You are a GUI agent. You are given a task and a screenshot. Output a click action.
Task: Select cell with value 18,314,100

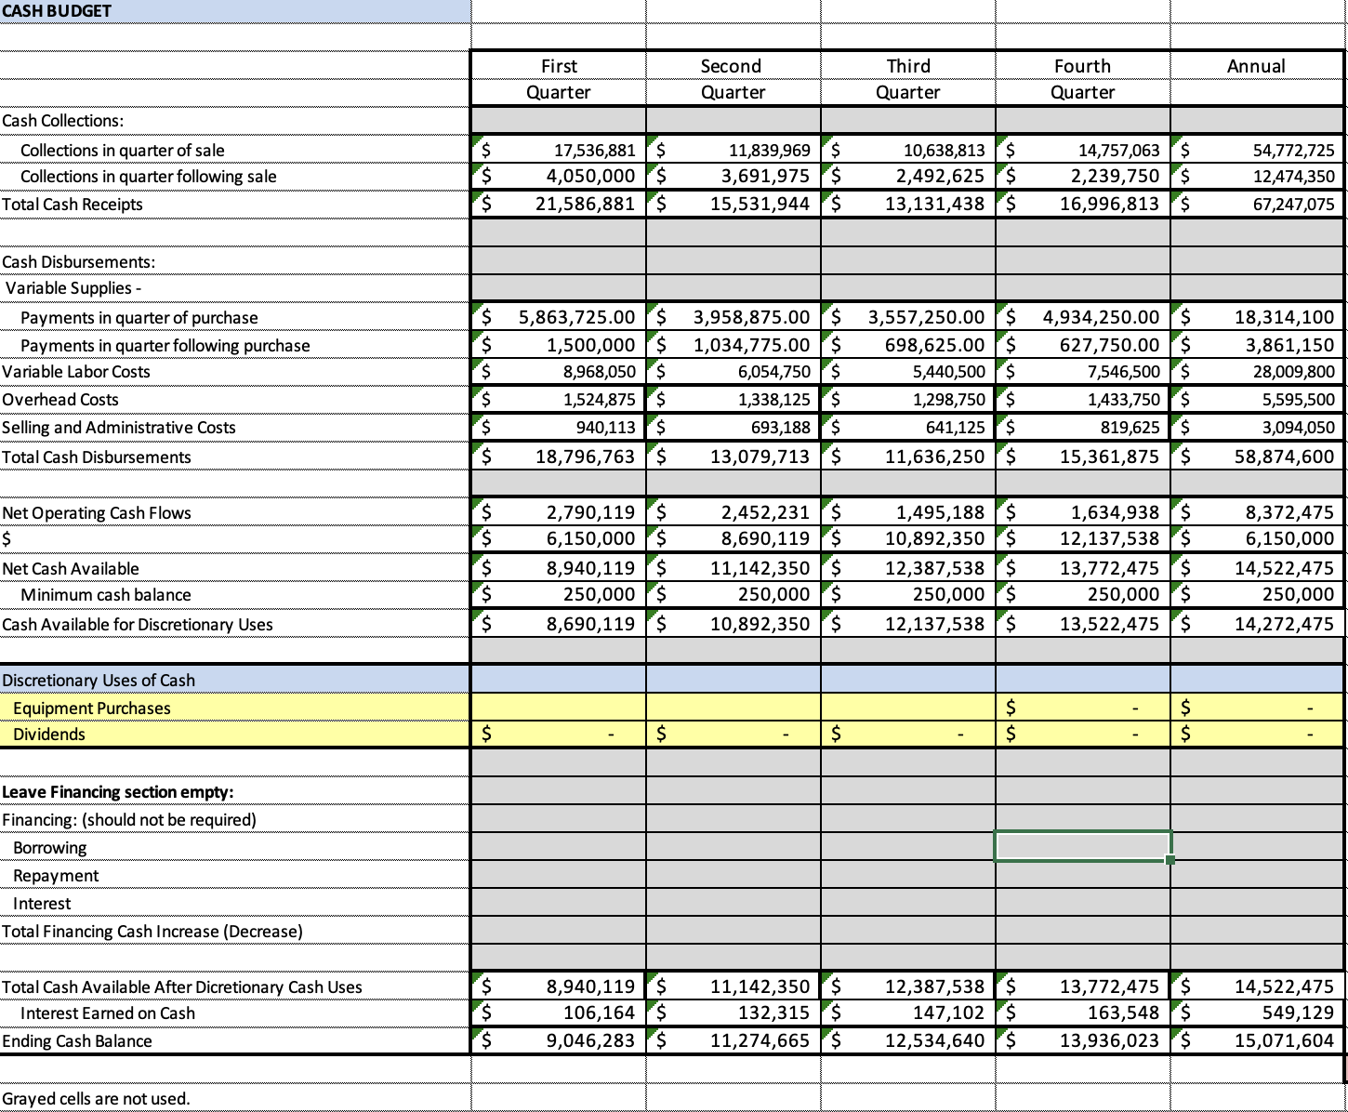[x=1257, y=317]
